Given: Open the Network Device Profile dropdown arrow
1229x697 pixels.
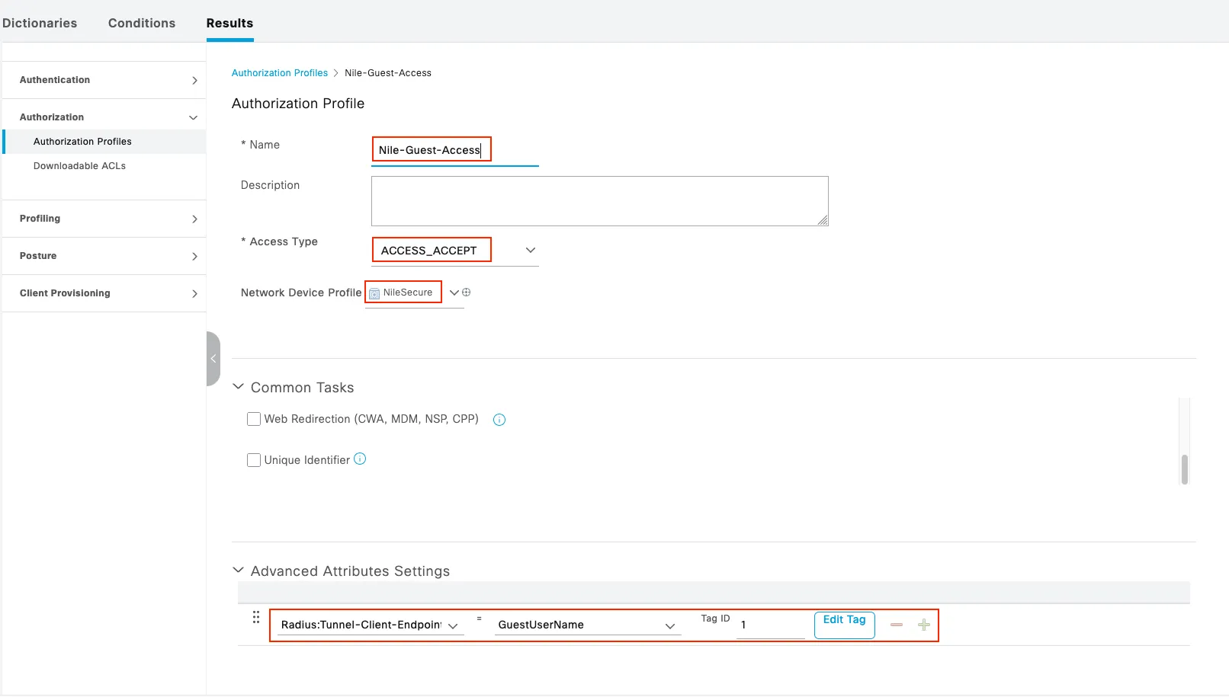Looking at the screenshot, I should [454, 293].
